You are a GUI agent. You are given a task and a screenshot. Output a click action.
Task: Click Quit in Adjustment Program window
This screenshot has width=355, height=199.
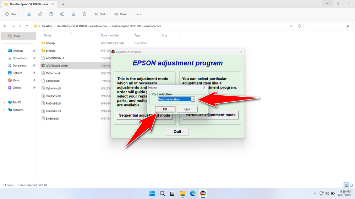click(177, 132)
